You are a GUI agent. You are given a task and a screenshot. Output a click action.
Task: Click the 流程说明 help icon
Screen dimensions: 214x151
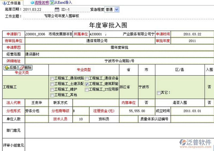pyautogui.click(x=32, y=3)
